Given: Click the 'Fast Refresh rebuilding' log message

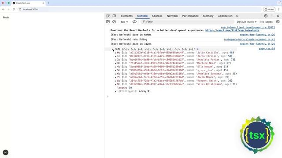Looking at the screenshot, I should click(x=129, y=39).
